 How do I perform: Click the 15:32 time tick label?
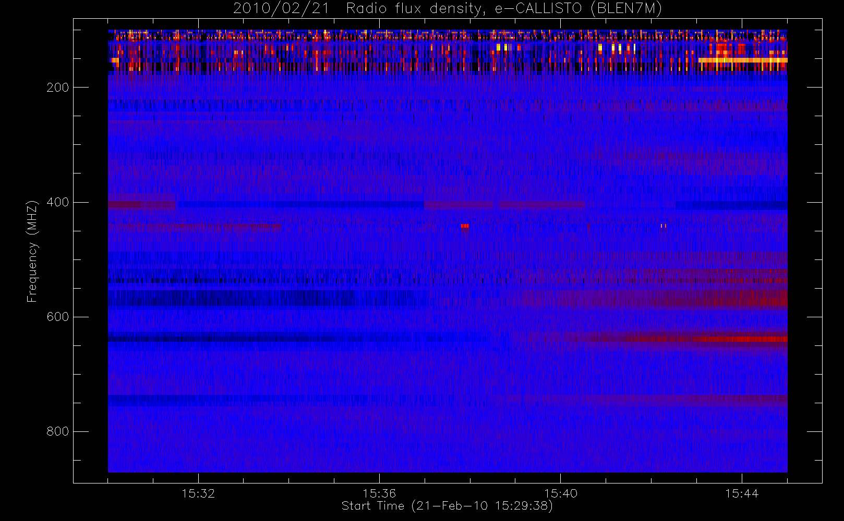(198, 493)
